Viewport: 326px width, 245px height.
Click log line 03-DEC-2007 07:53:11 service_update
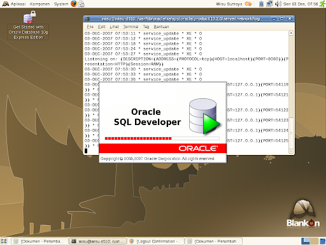coord(143,33)
